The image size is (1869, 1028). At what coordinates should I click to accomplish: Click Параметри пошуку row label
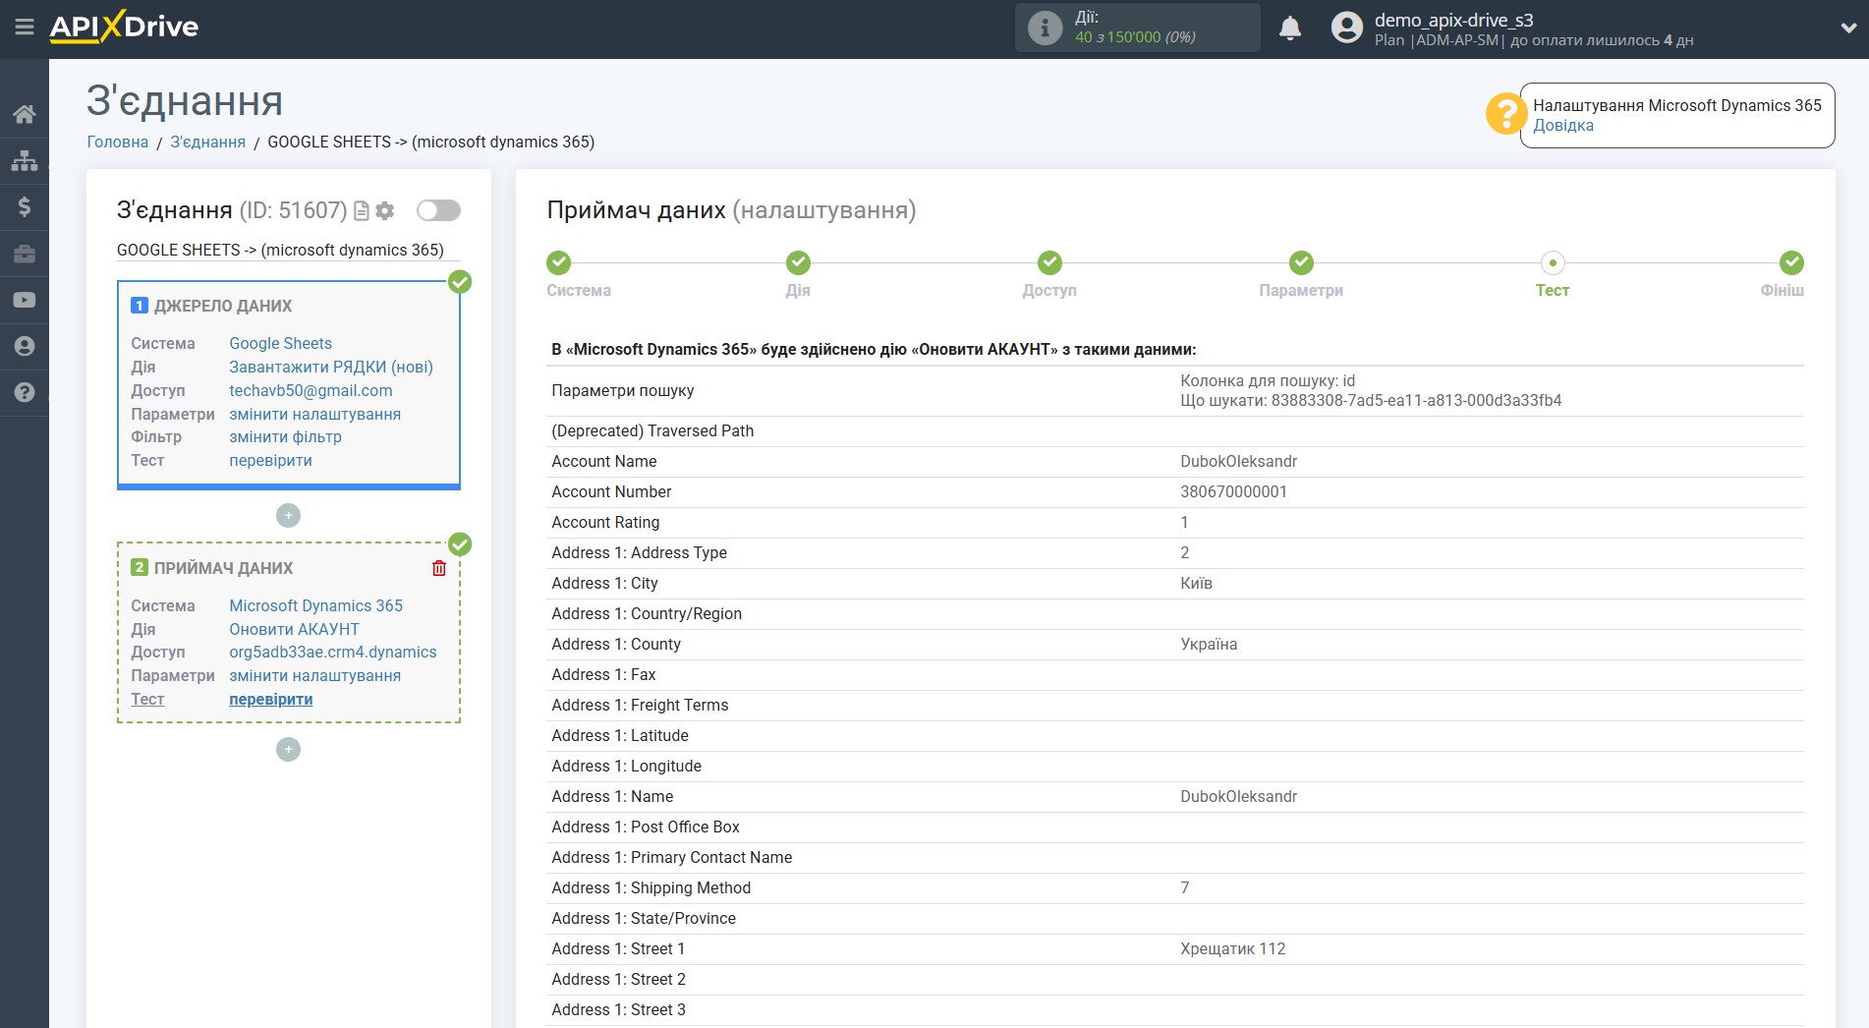(x=623, y=390)
